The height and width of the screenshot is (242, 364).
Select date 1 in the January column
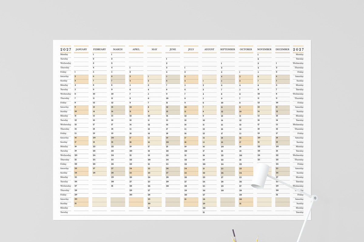click(75, 72)
